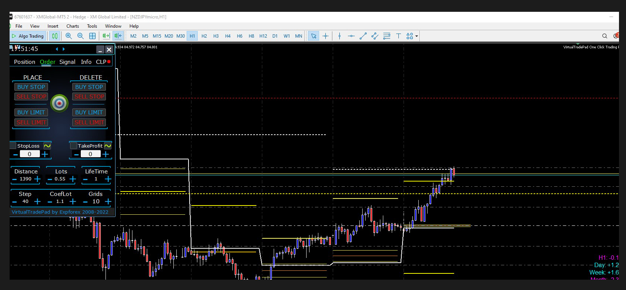Select the arrow cursor tool
Viewport: 626px width, 290px height.
coord(314,36)
